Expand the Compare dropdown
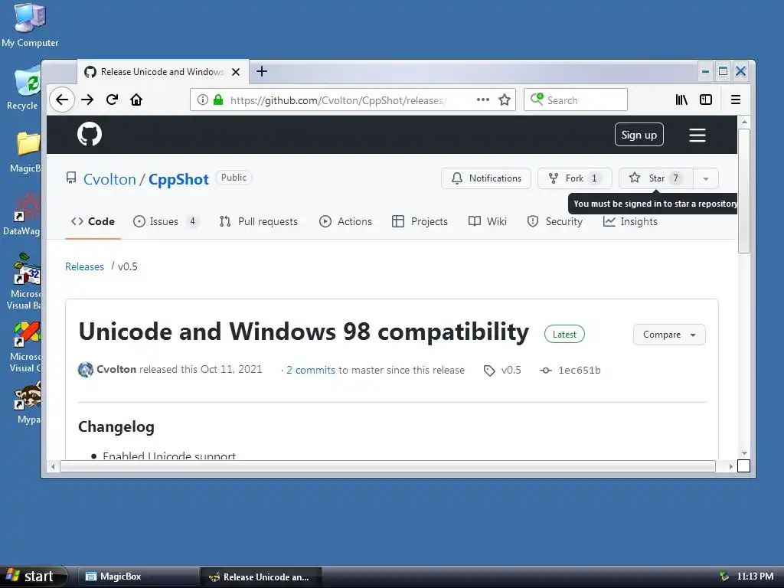Image resolution: width=784 pixels, height=588 pixels. 669,335
